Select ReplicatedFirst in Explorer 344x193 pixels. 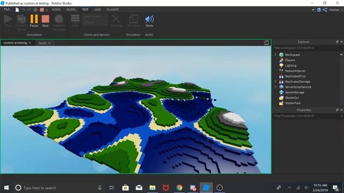[295, 76]
